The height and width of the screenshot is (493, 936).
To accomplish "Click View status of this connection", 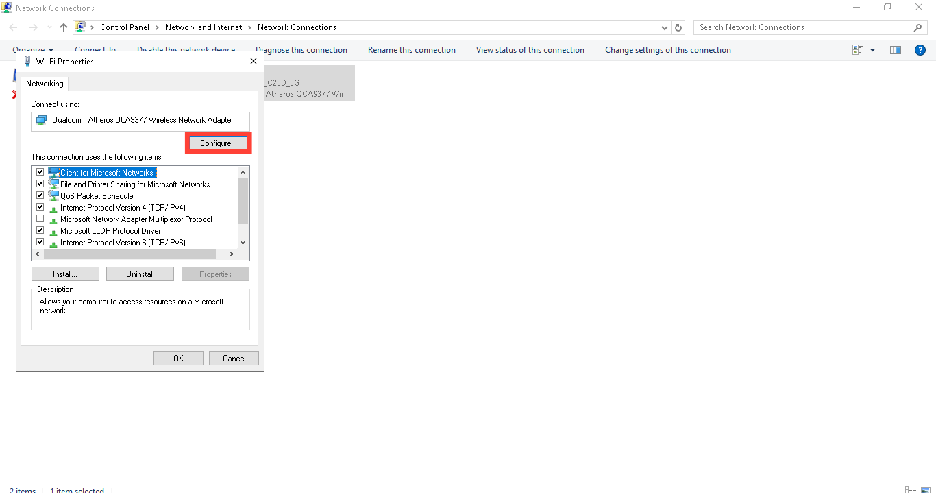I will pyautogui.click(x=530, y=50).
